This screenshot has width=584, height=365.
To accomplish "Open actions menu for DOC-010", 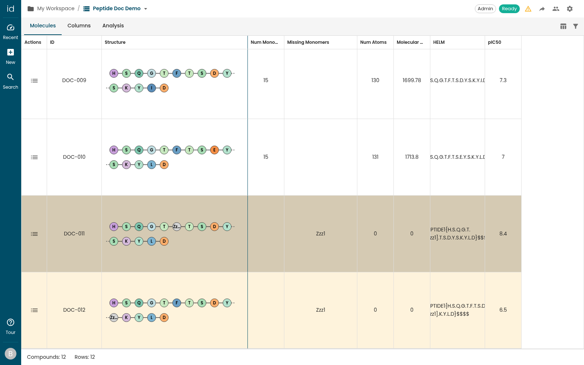I will click(x=34, y=157).
